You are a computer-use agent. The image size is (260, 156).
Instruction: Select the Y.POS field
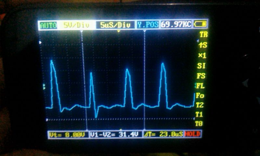point(148,25)
